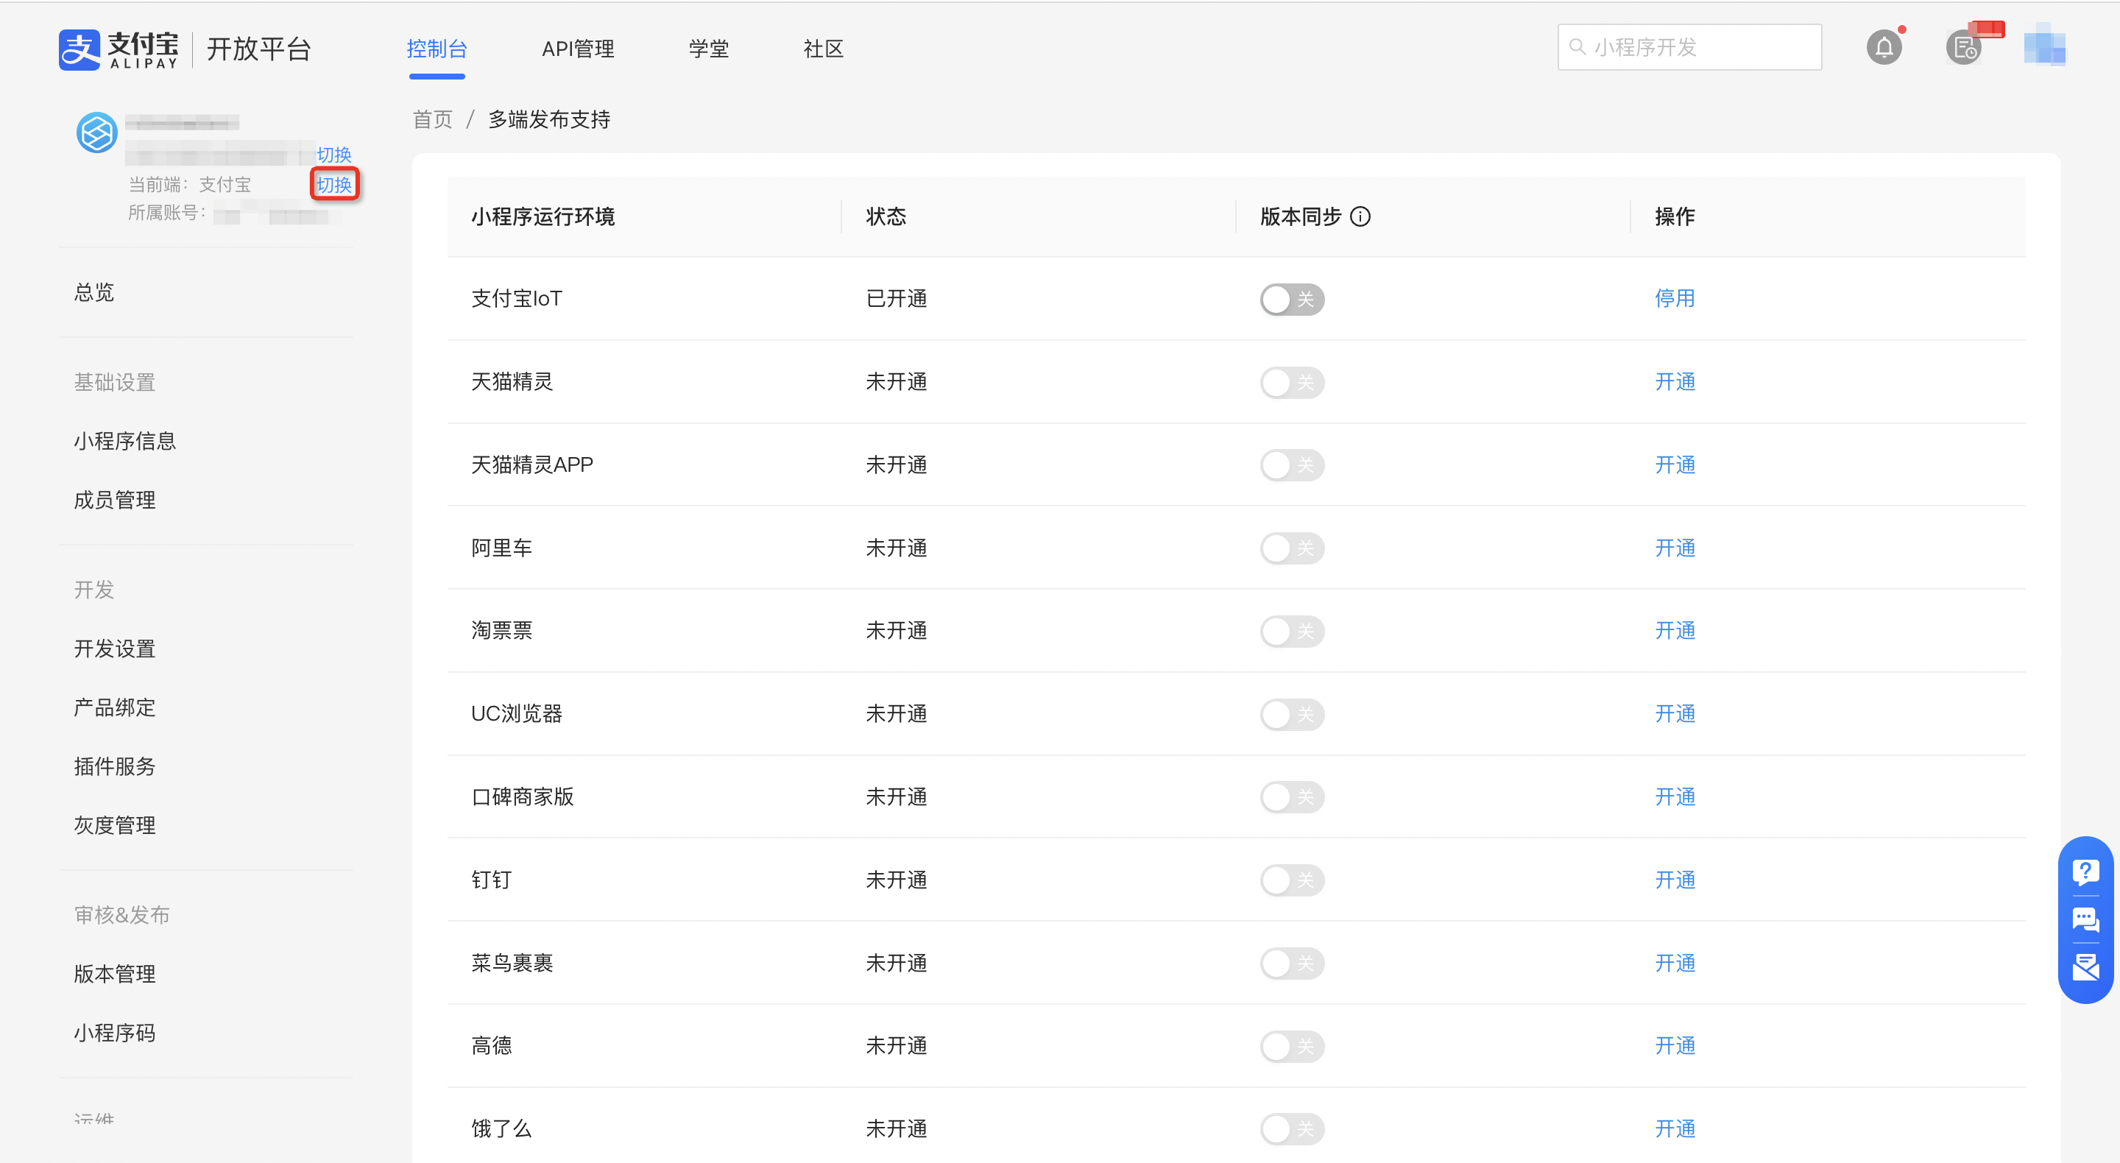Screen dimensions: 2120x1163
Task: Open the chat bubble floating icon
Action: (x=2085, y=919)
